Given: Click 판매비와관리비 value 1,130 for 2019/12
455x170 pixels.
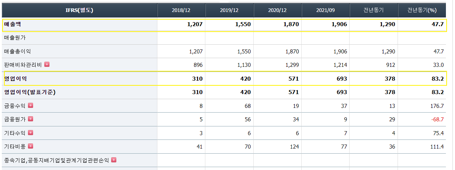Looking at the screenshot, I should (244, 65).
